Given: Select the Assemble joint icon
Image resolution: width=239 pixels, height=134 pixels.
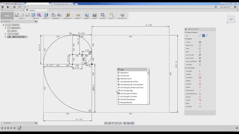Looking at the screenshot, I should click(x=59, y=15).
